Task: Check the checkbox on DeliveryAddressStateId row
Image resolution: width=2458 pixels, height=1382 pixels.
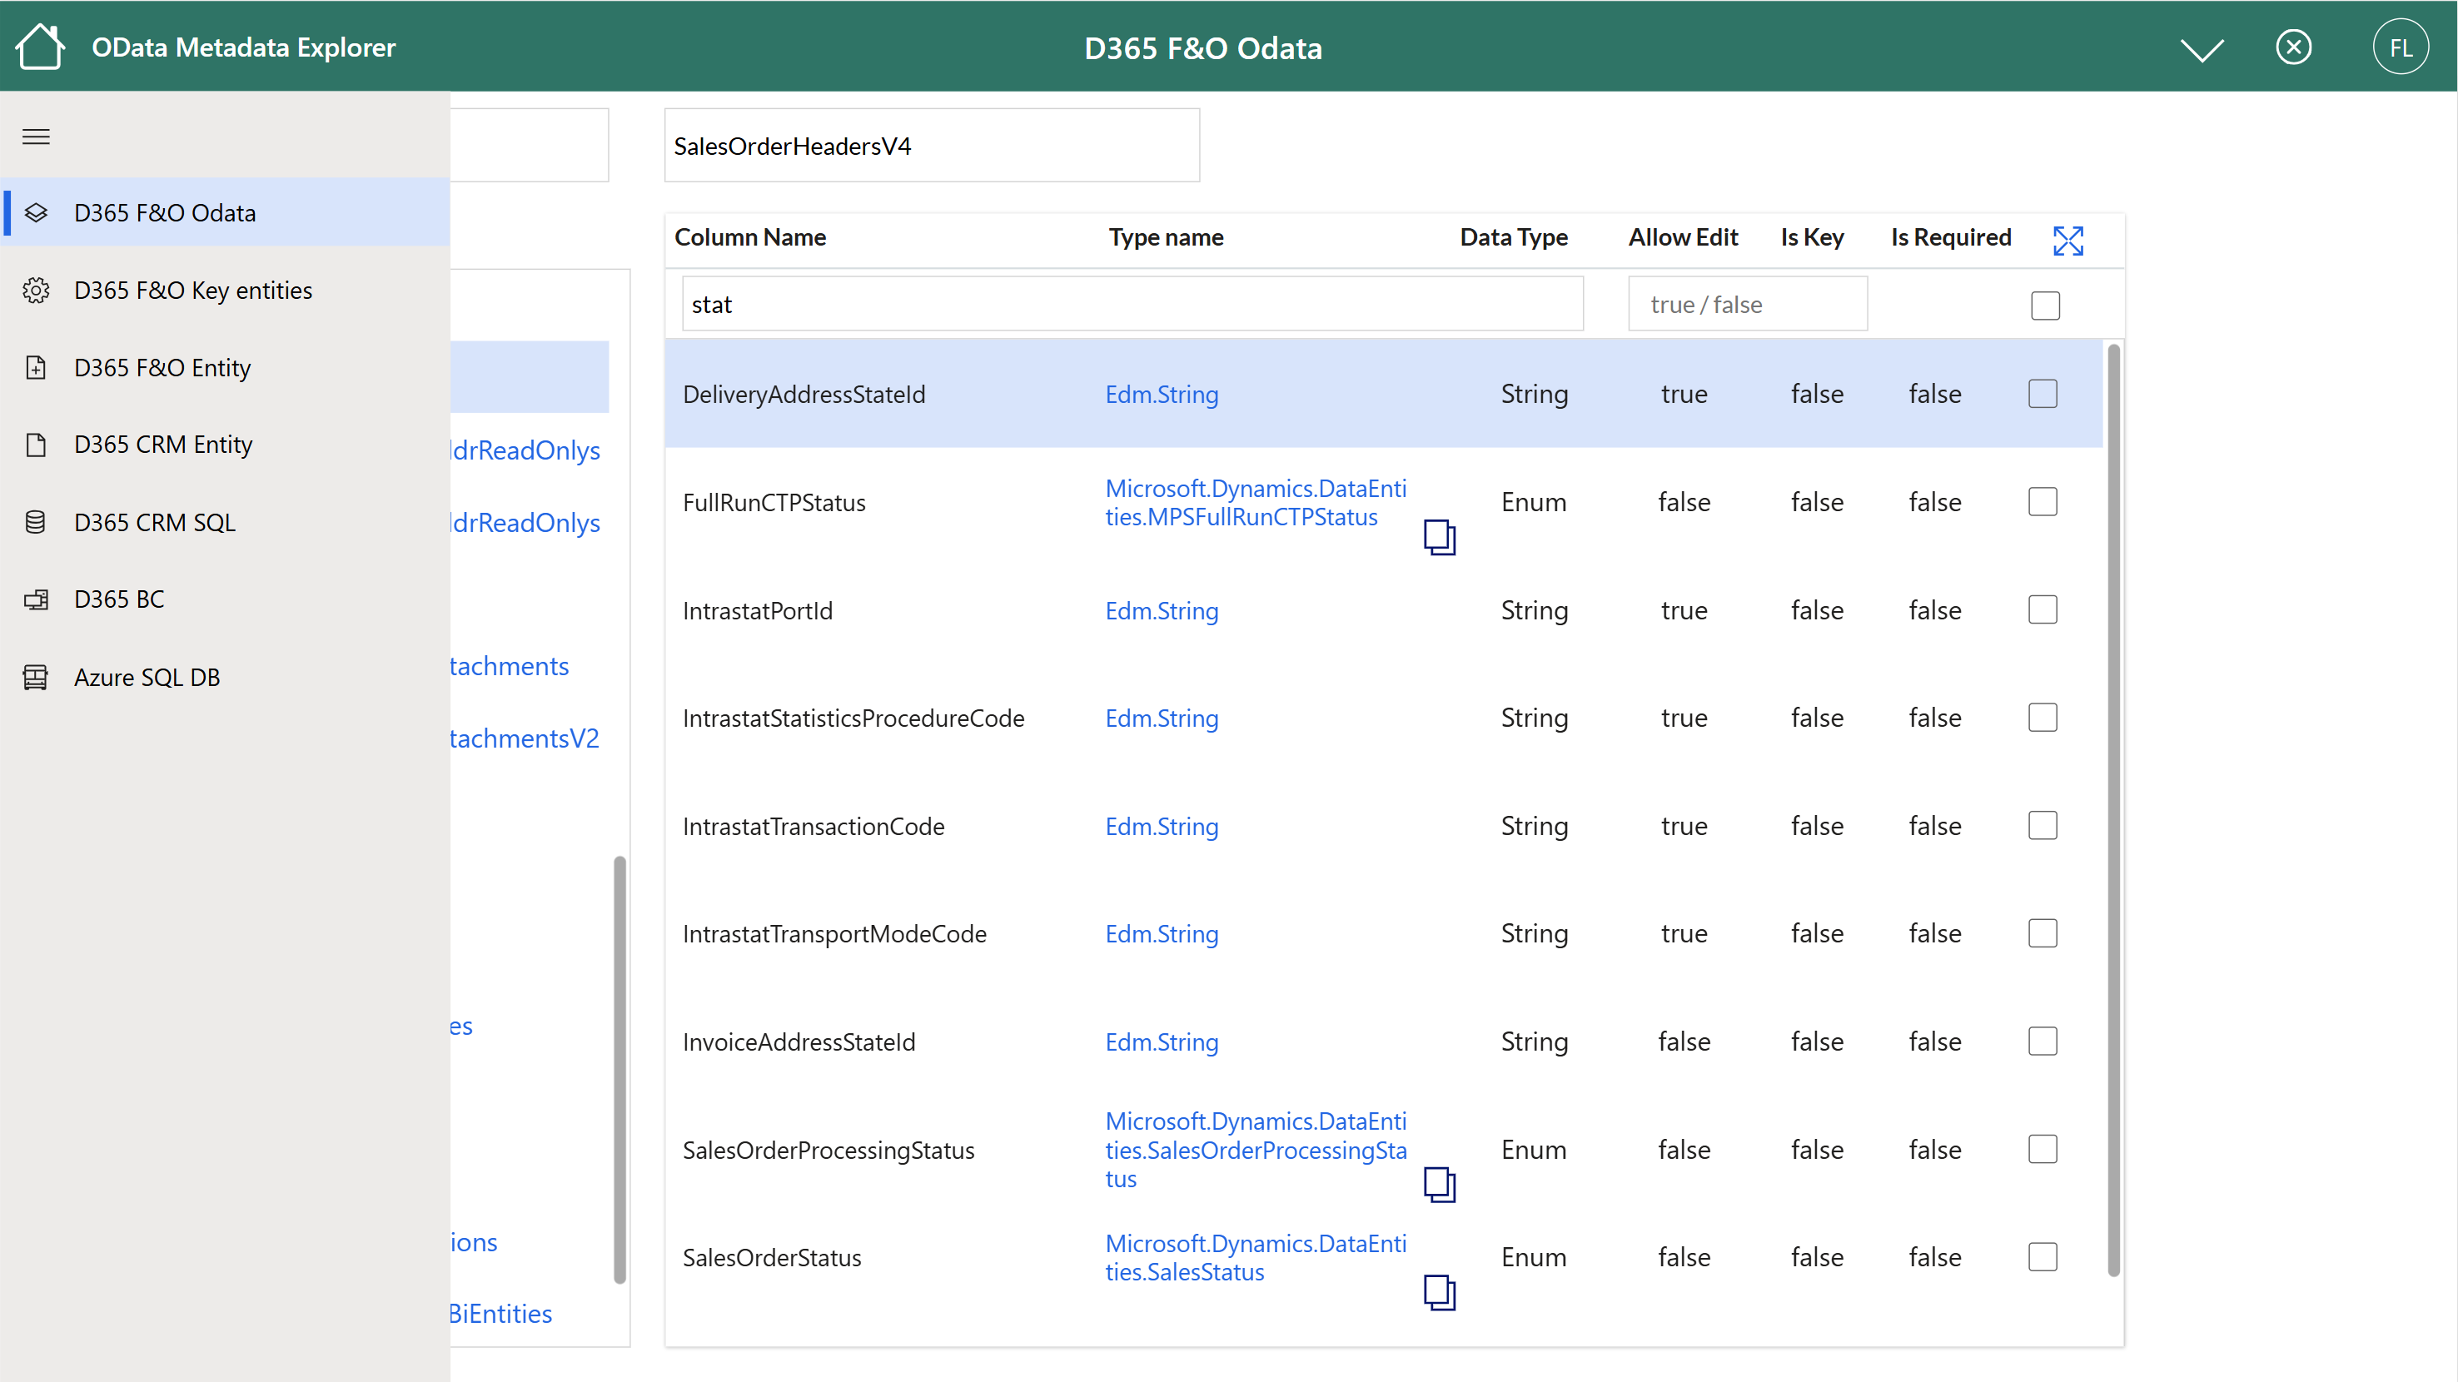Action: point(2043,393)
